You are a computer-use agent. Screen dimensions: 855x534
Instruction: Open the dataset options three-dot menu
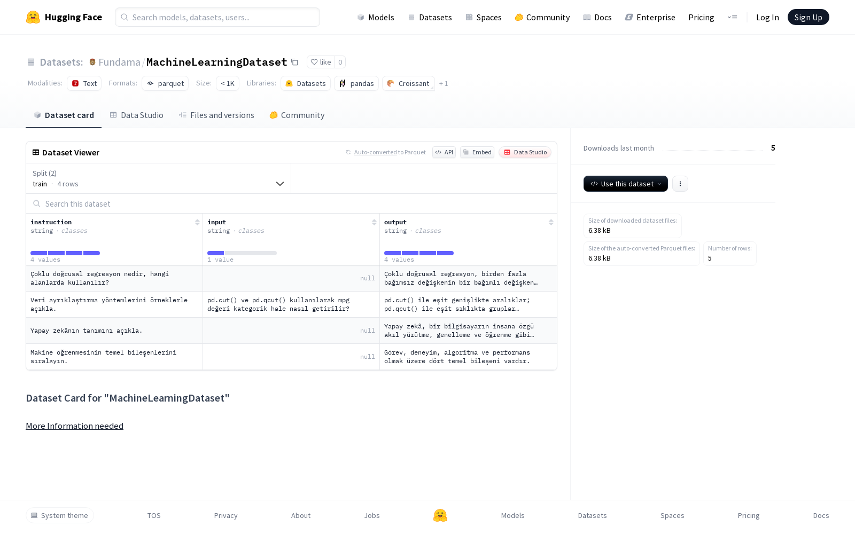680,184
